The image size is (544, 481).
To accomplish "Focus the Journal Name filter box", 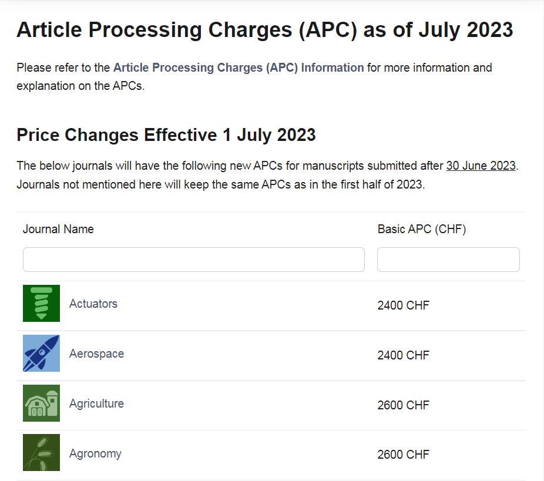I will [194, 260].
